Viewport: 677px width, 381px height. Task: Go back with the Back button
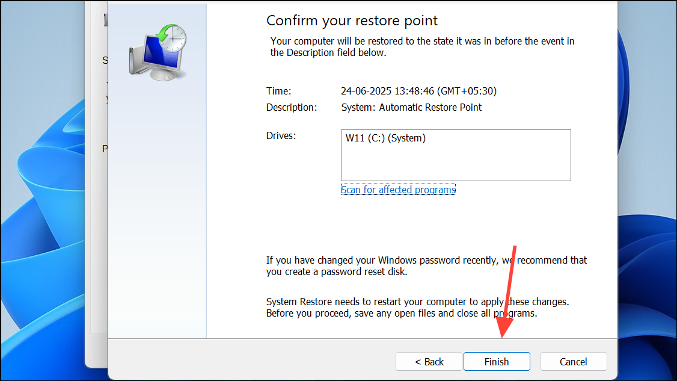coord(429,362)
